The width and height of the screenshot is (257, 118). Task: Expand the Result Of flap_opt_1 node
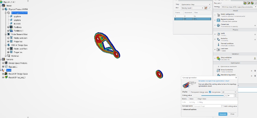click(x=3, y=77)
